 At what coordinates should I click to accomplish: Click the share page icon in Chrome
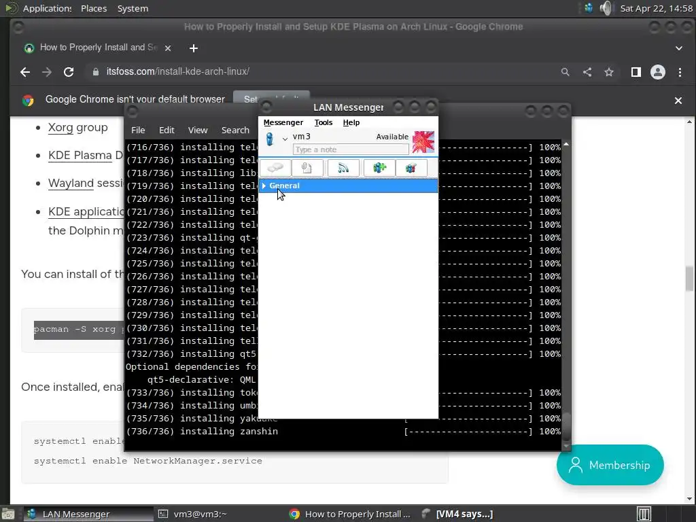587,72
